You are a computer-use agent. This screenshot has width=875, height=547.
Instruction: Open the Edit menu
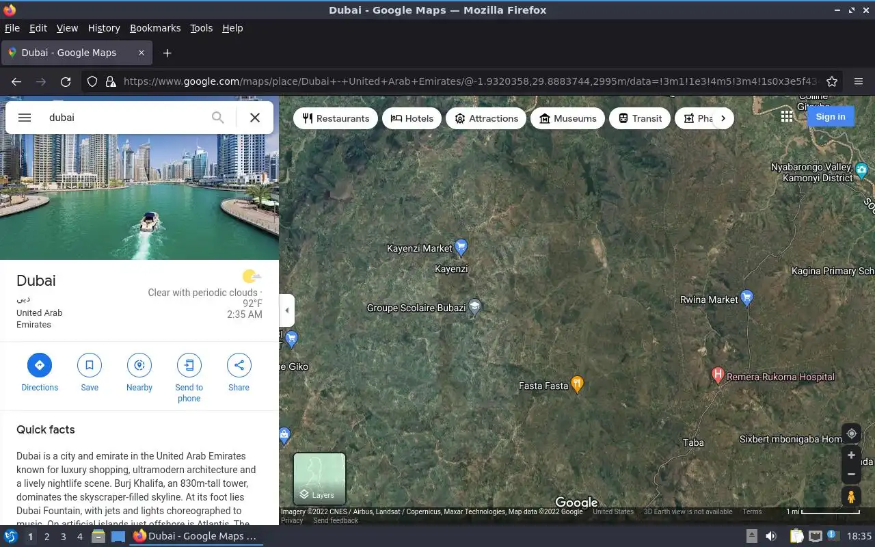coord(38,28)
